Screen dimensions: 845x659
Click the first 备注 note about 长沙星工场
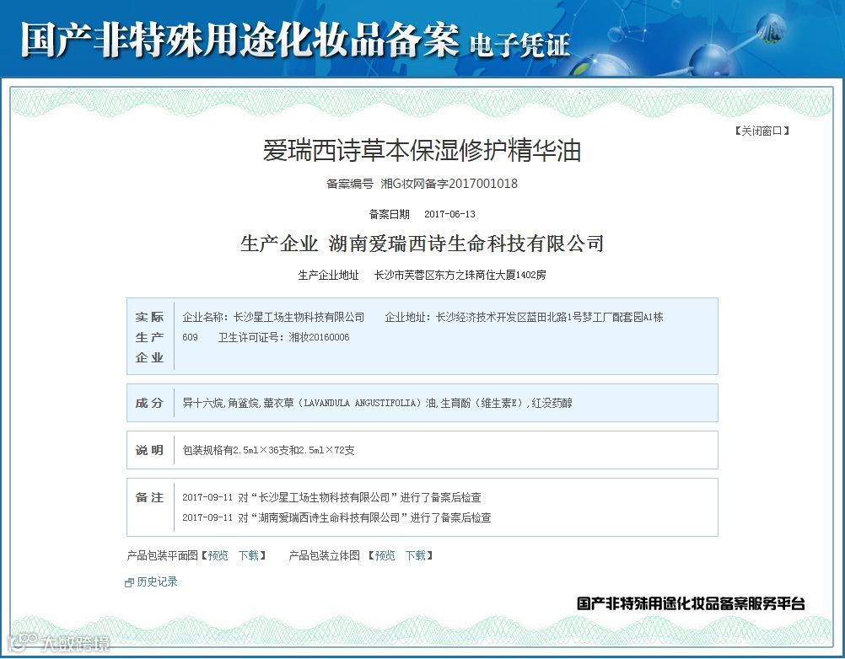coord(331,497)
